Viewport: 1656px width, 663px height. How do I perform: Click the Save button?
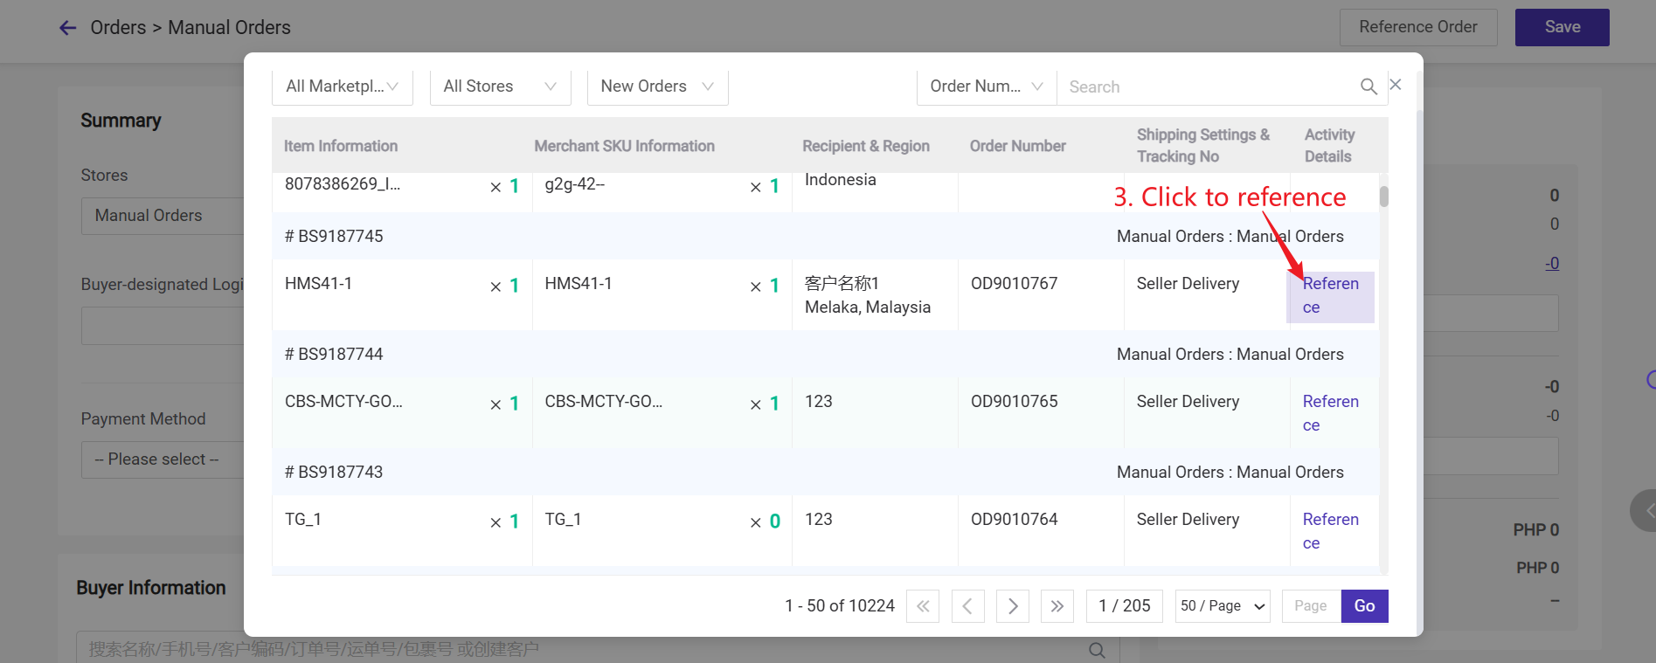(1562, 27)
